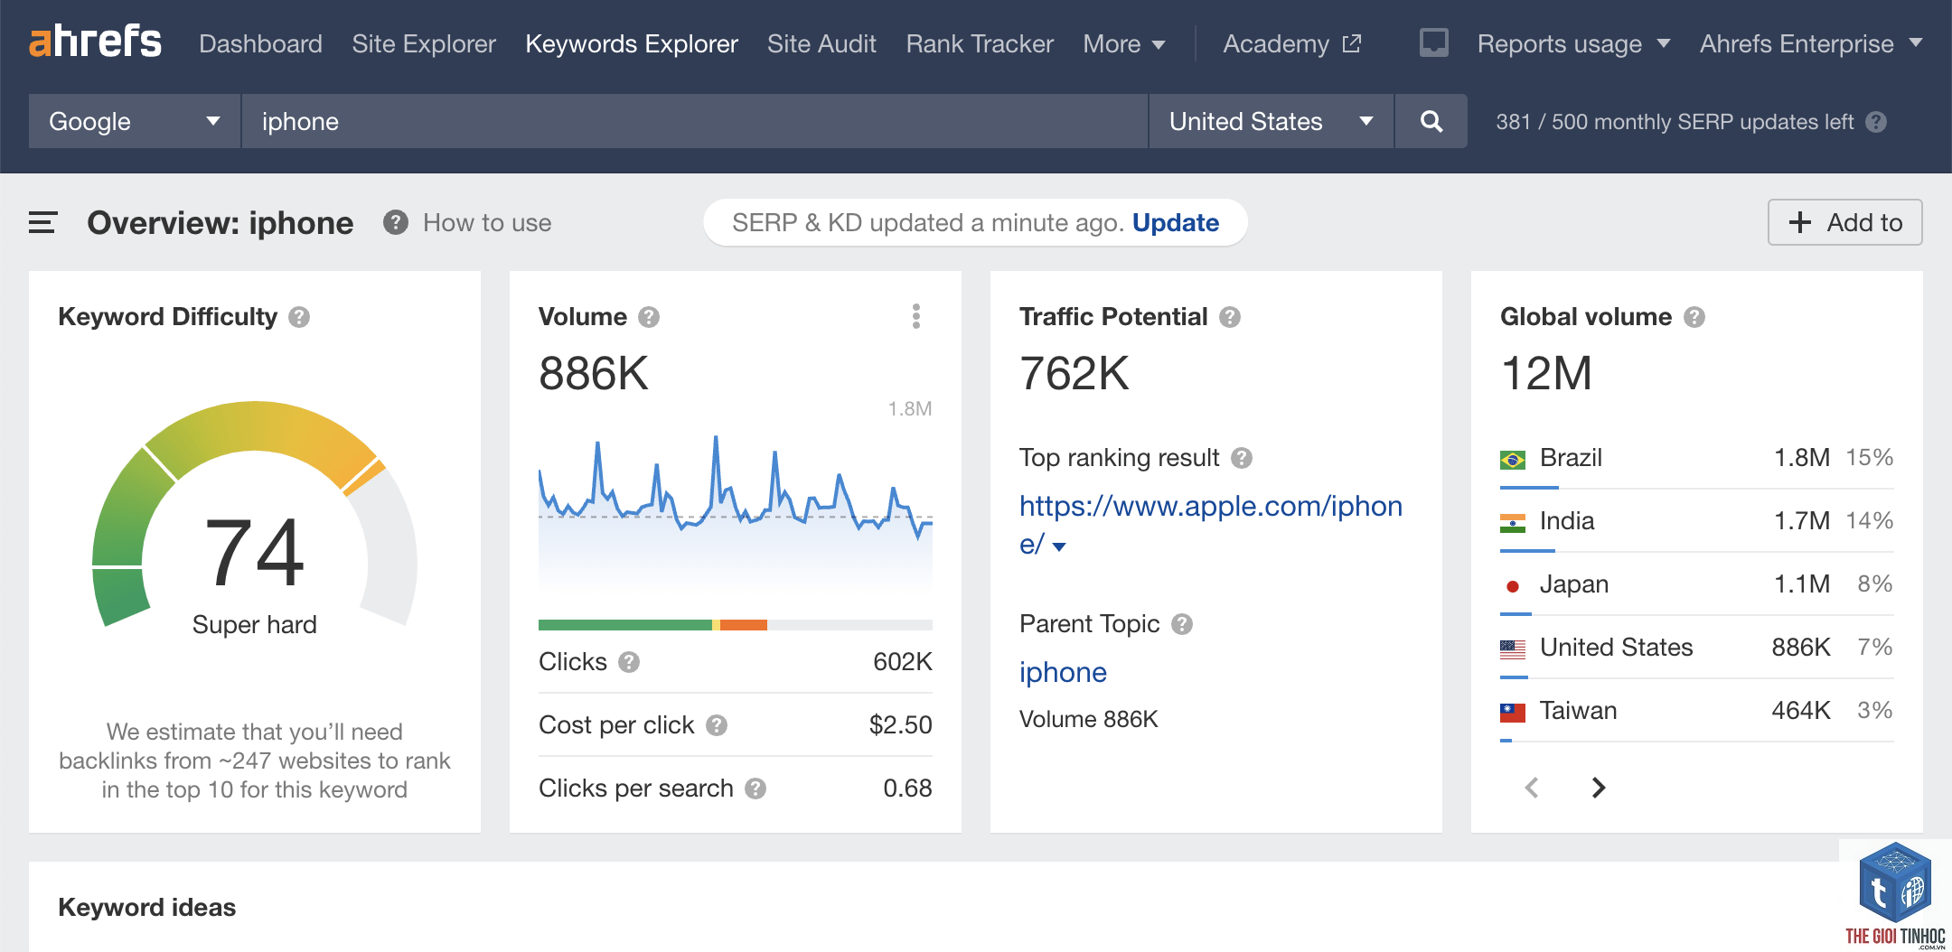1952x952 pixels.
Task: Open Academy link
Action: [x=1276, y=43]
